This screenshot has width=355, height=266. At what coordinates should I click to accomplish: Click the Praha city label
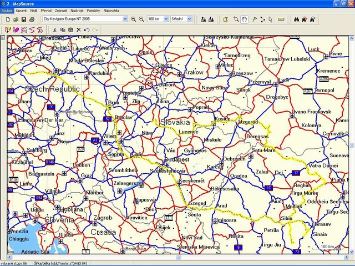point(65,71)
